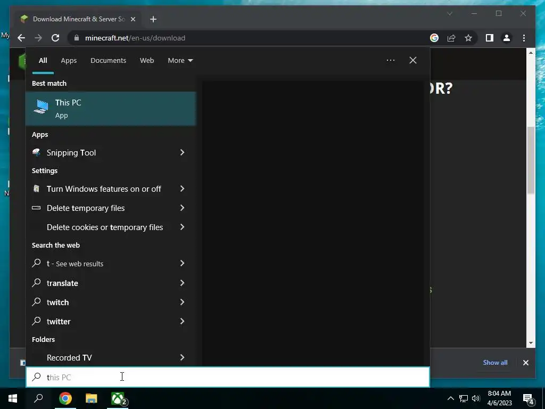Open Chrome side panel
The height and width of the screenshot is (409, 545).
tap(490, 38)
